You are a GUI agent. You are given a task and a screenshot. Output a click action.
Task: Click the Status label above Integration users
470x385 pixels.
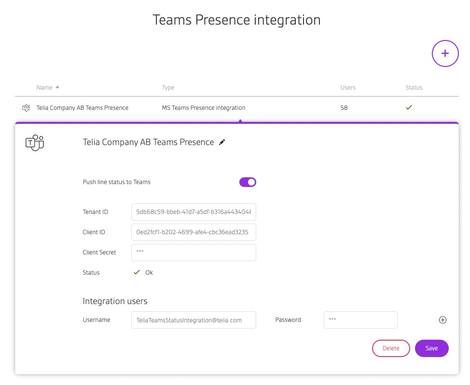[91, 272]
